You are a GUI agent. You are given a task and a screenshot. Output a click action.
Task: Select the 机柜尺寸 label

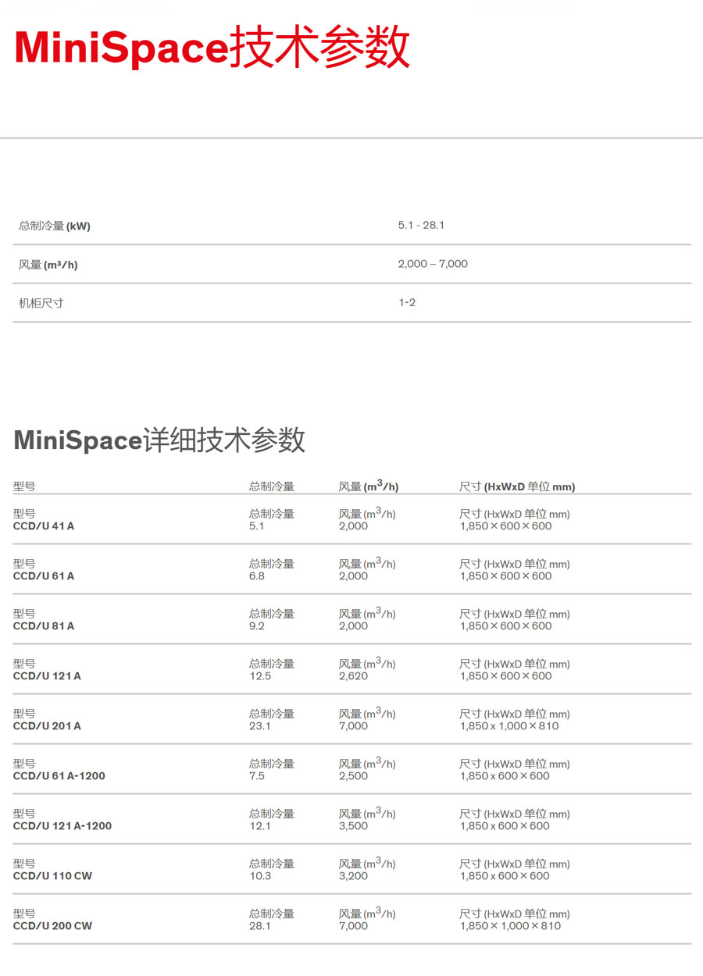(x=41, y=303)
